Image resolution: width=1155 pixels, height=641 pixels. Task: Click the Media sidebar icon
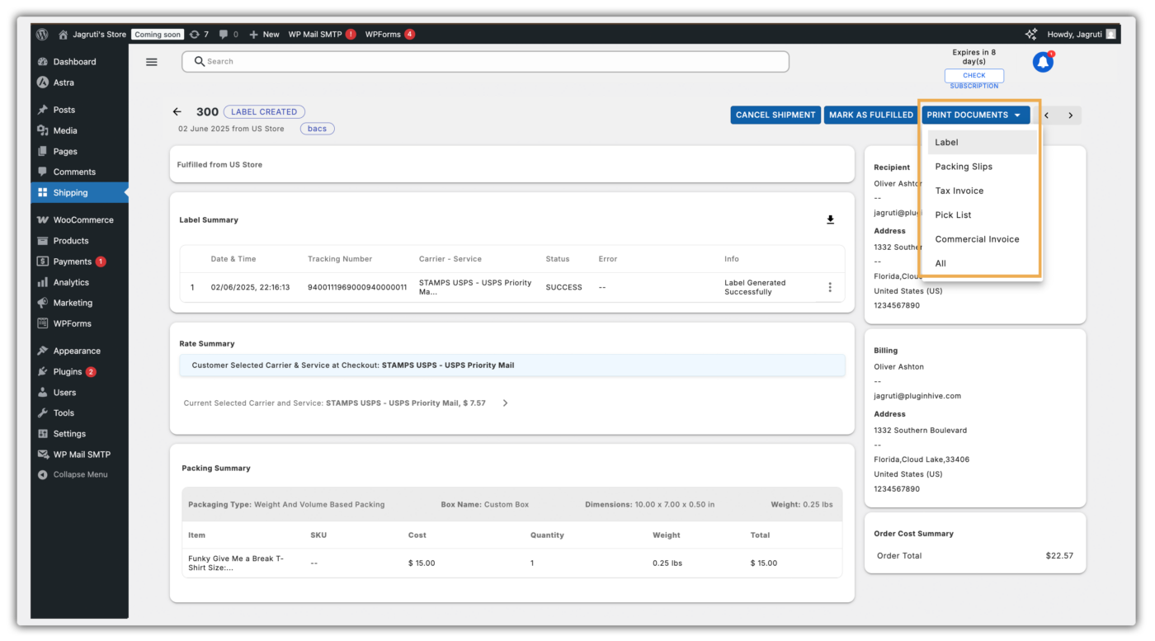pos(43,130)
